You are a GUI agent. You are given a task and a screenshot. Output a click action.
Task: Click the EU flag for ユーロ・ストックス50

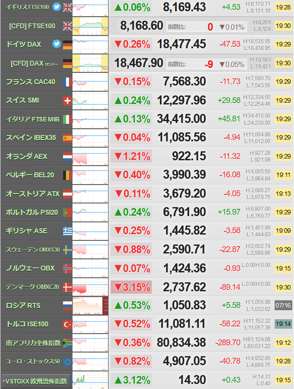(x=68, y=362)
